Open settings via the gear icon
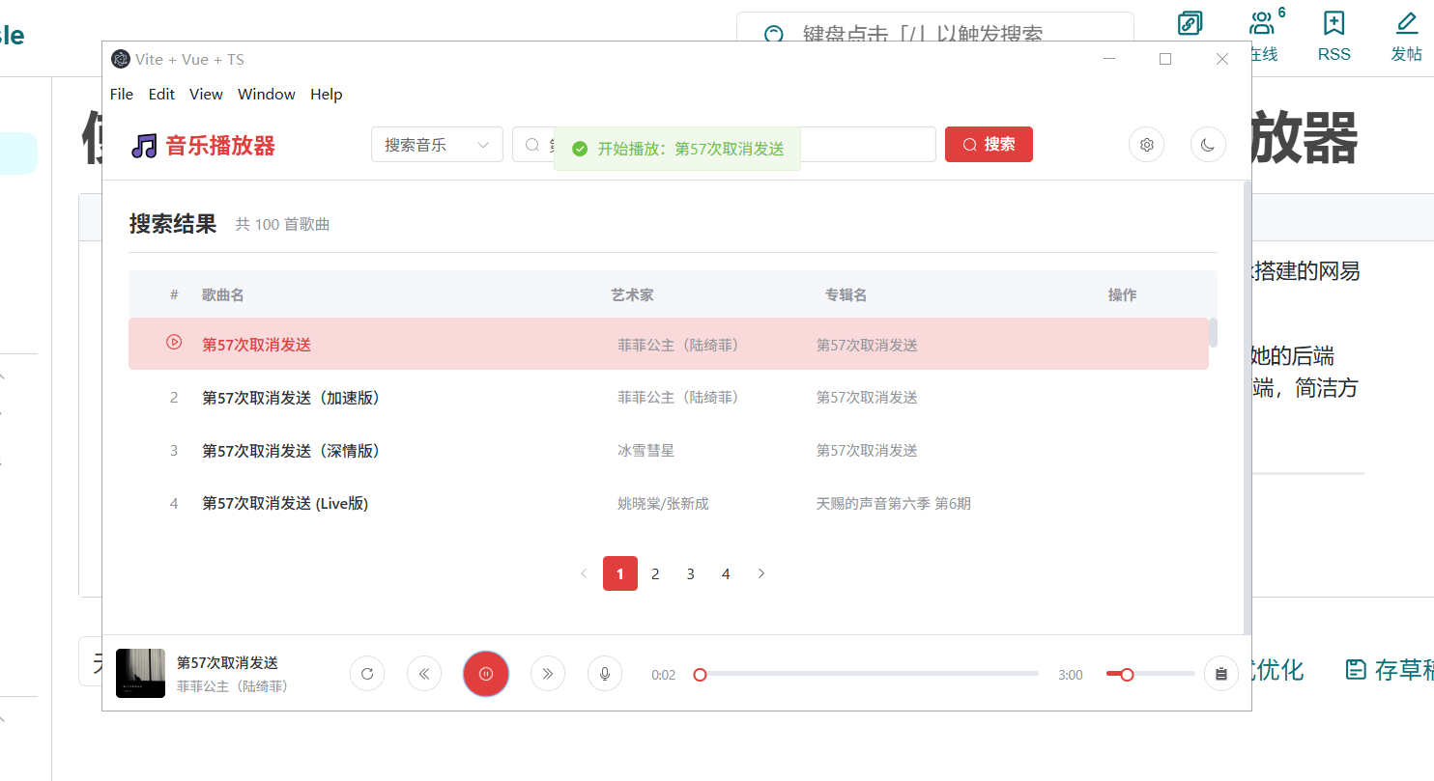This screenshot has width=1434, height=781. click(x=1146, y=145)
